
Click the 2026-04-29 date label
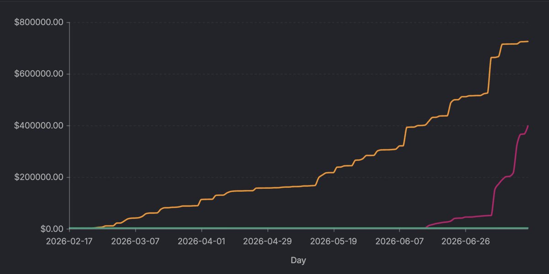[268, 241]
